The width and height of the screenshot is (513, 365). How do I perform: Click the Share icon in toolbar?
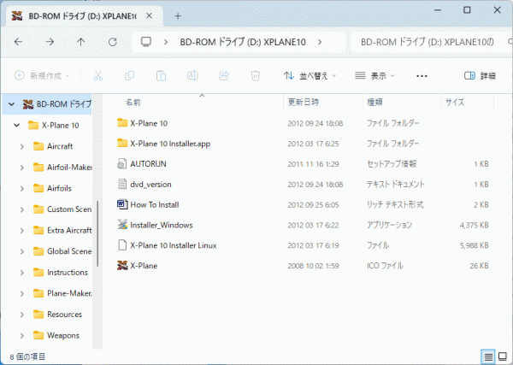pos(224,76)
